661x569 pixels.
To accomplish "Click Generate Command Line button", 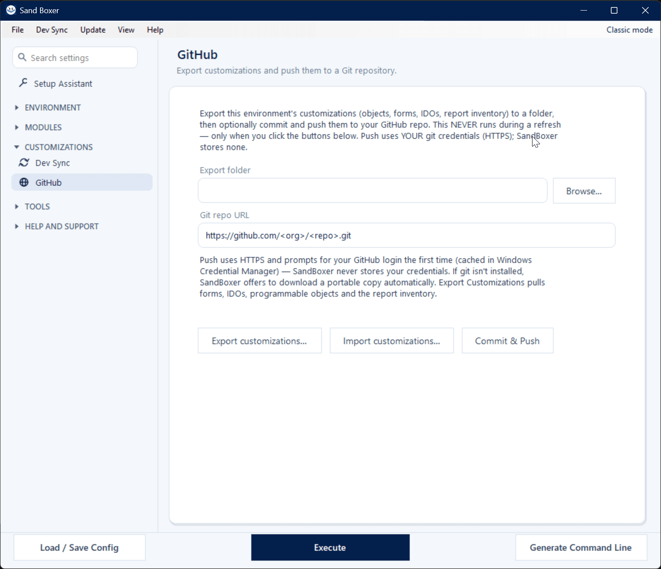I will click(x=581, y=547).
